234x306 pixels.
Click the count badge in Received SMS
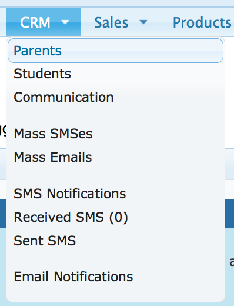(x=119, y=218)
